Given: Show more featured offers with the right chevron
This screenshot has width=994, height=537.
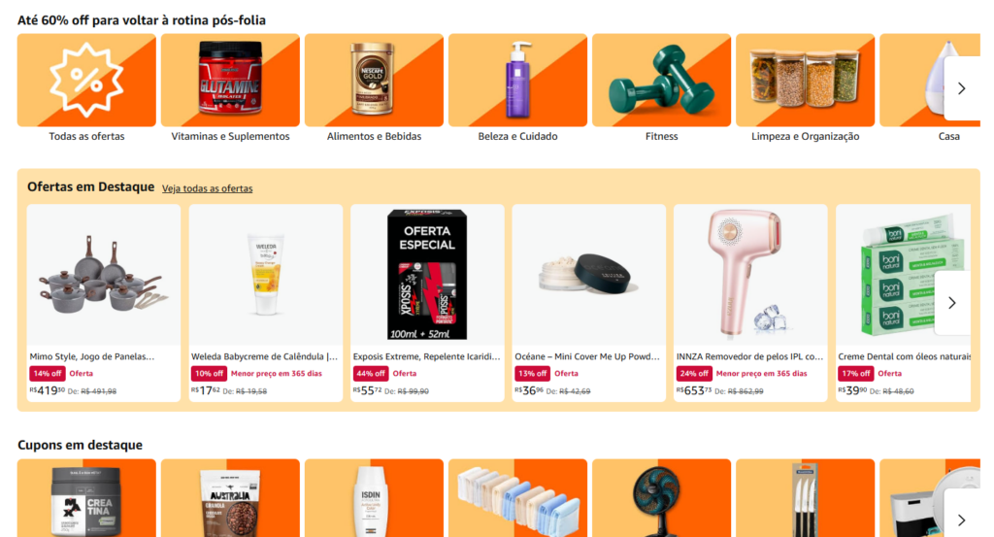Looking at the screenshot, I should pos(951,303).
